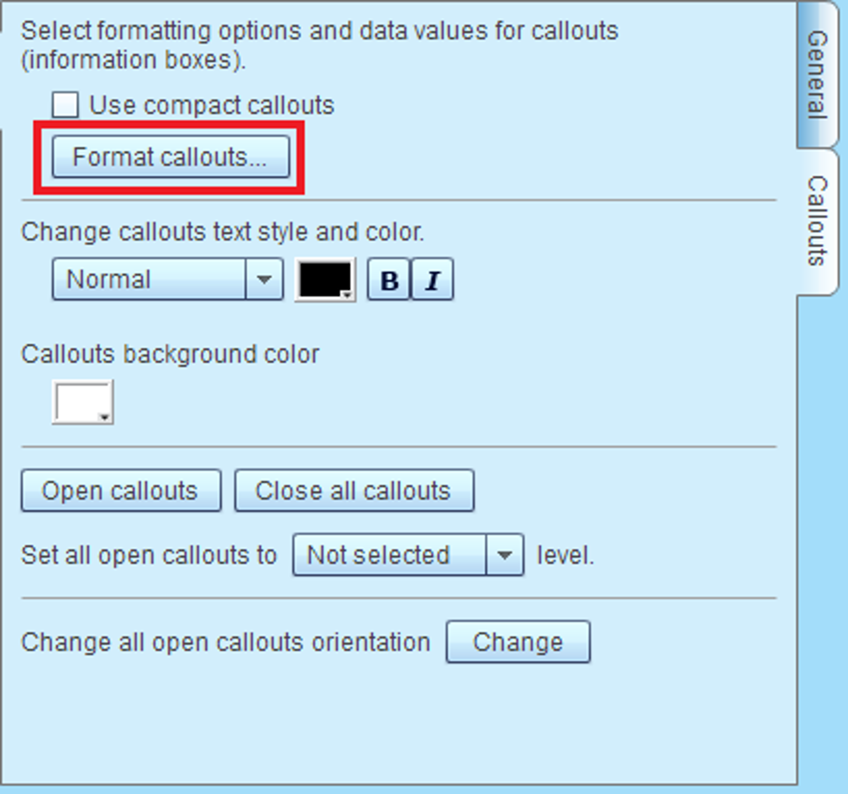Select the Callouts side tab
848x794 pixels.
(x=817, y=222)
